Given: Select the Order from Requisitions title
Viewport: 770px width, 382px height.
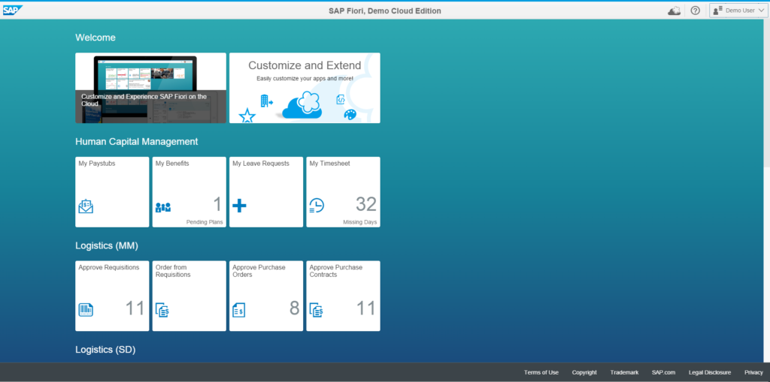Looking at the screenshot, I should tap(173, 271).
